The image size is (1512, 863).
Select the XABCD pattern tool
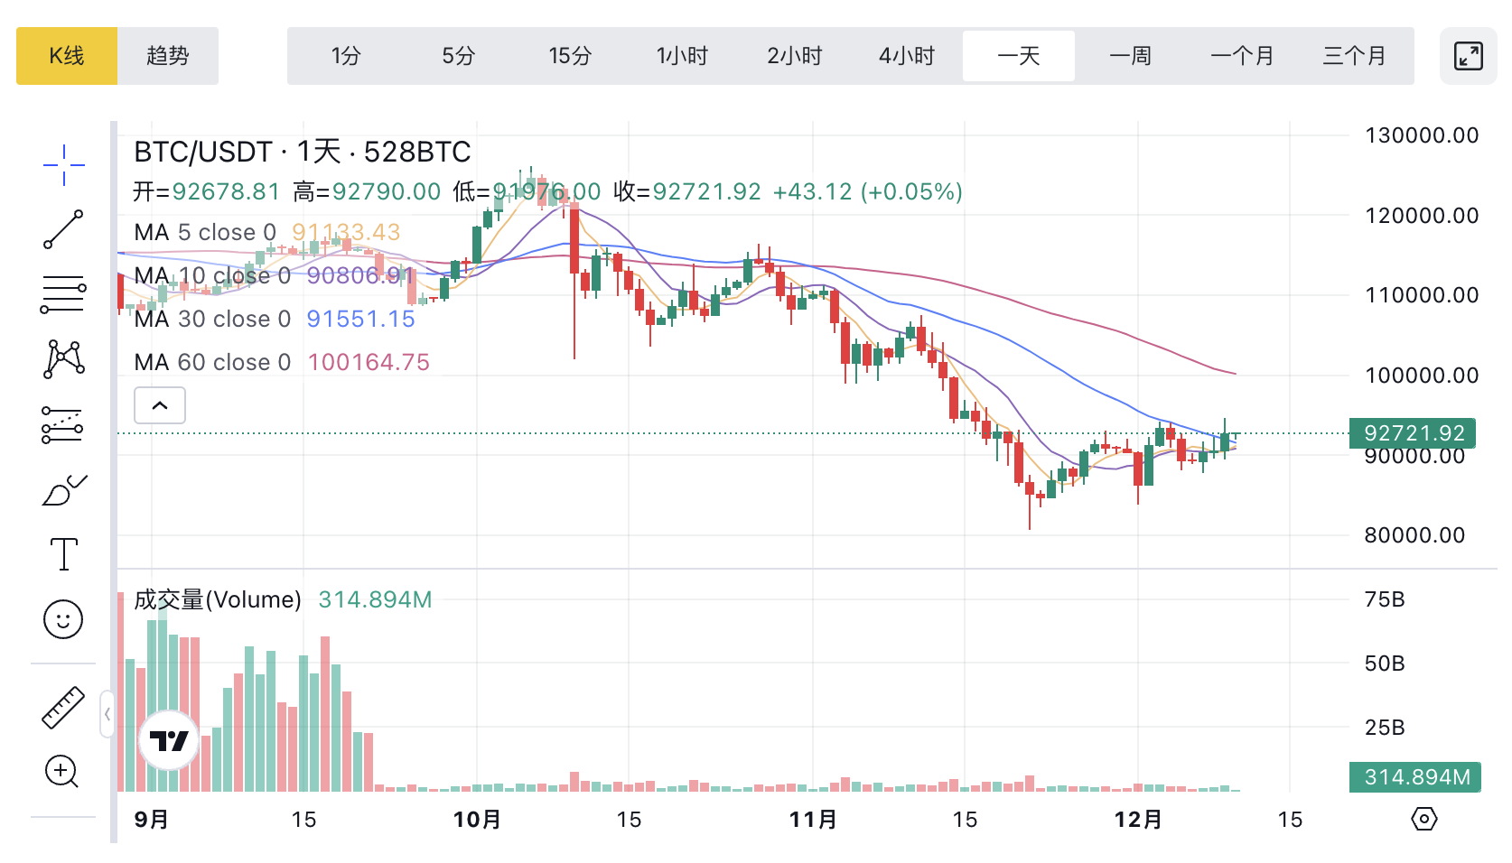coord(63,359)
